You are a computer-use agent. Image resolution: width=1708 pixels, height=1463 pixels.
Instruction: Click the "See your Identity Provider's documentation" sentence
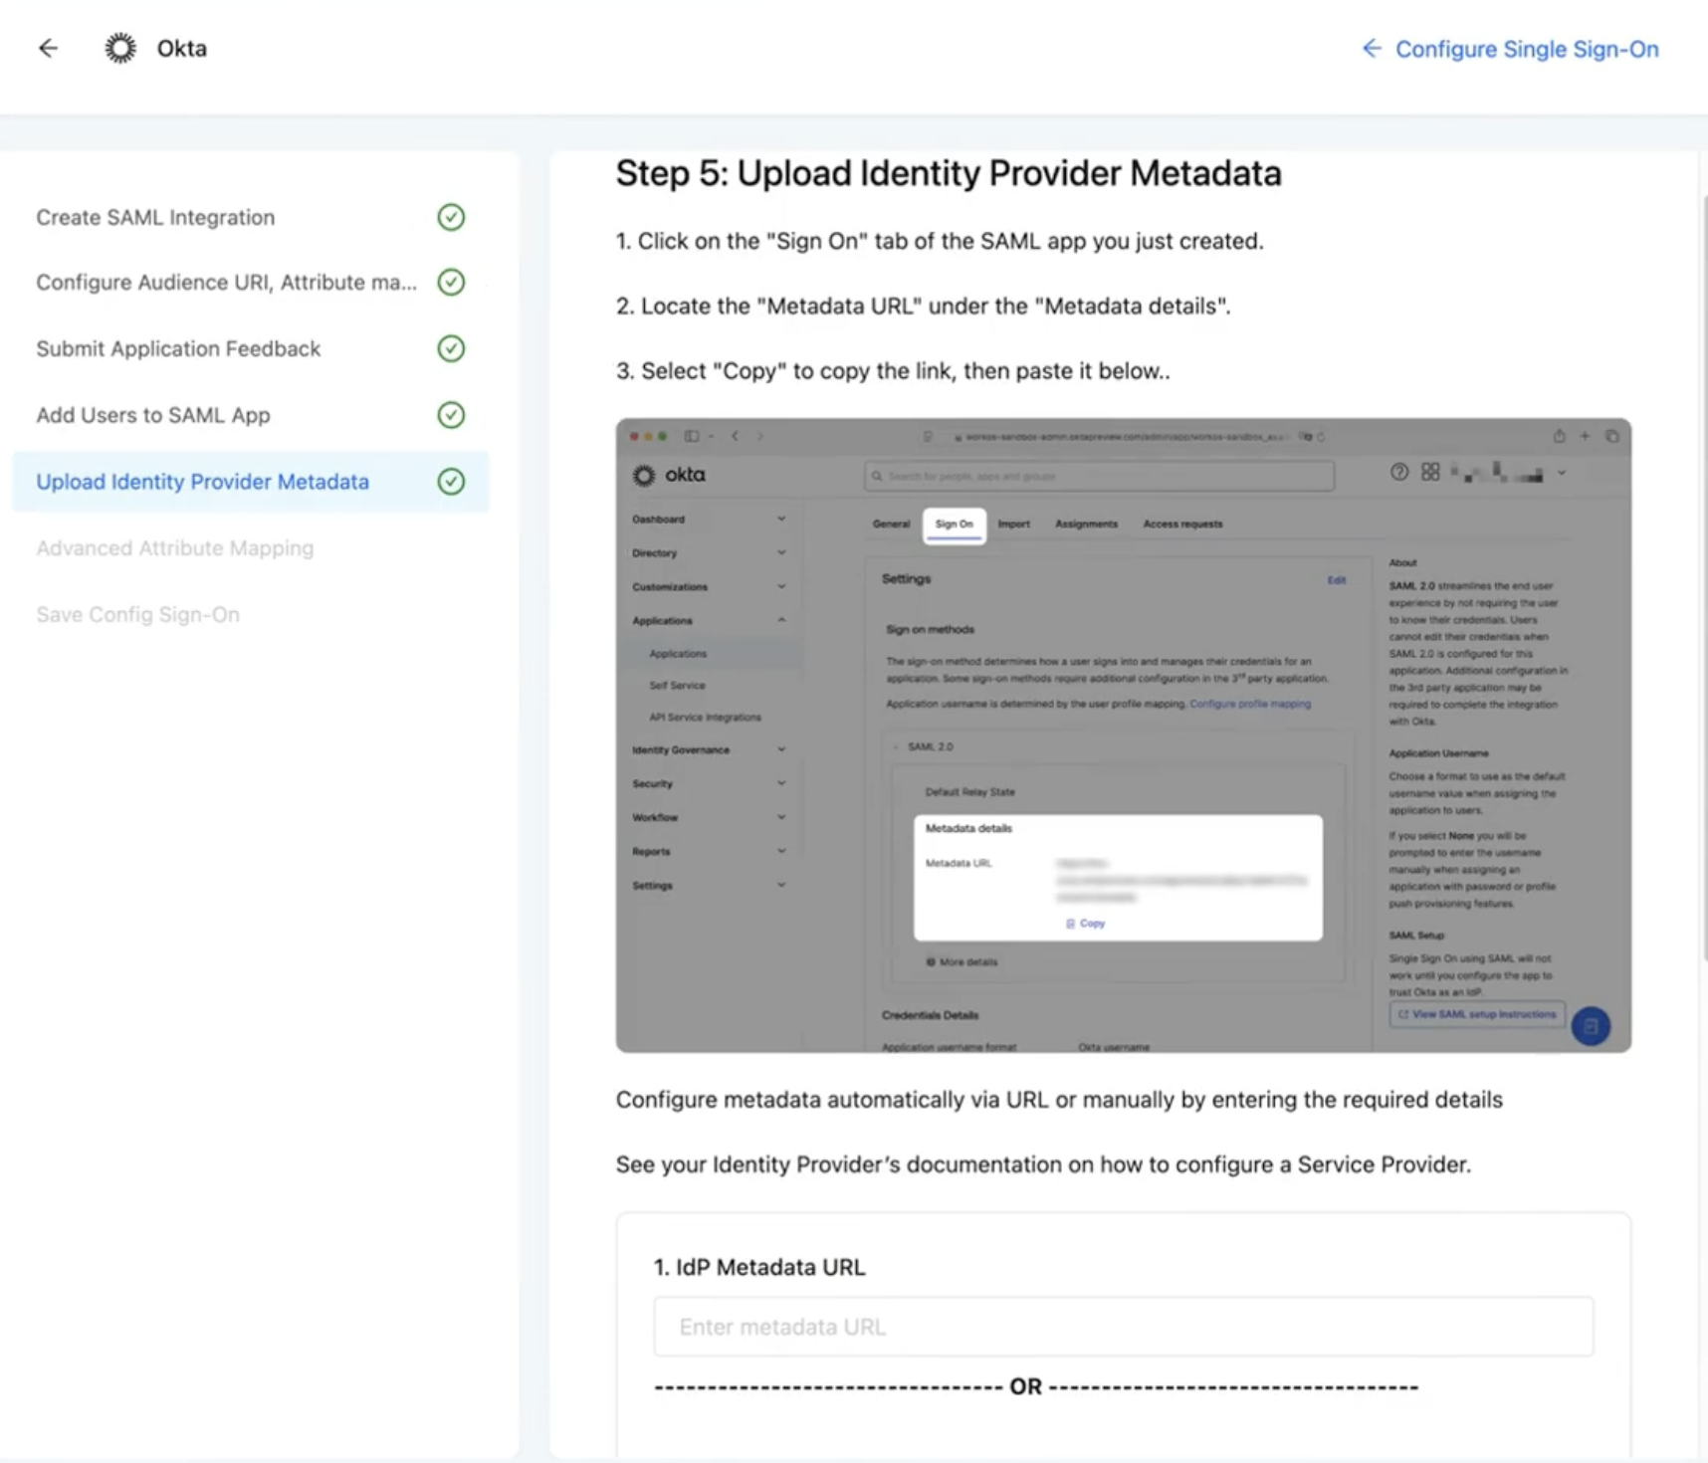pos(1043,1164)
